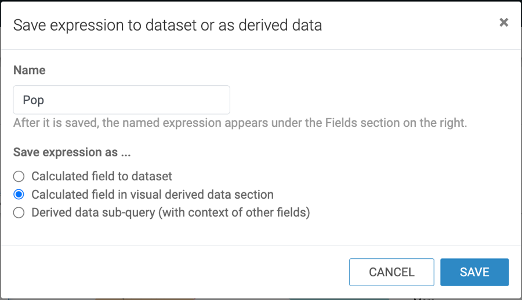Click the 'Pop' text in the Name box

[34, 100]
